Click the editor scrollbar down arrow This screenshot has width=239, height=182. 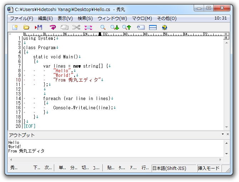[x=227, y=127]
